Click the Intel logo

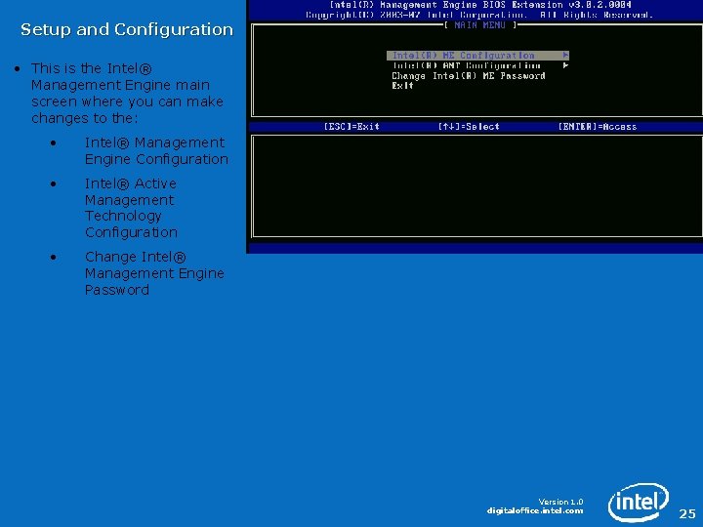[x=639, y=502]
